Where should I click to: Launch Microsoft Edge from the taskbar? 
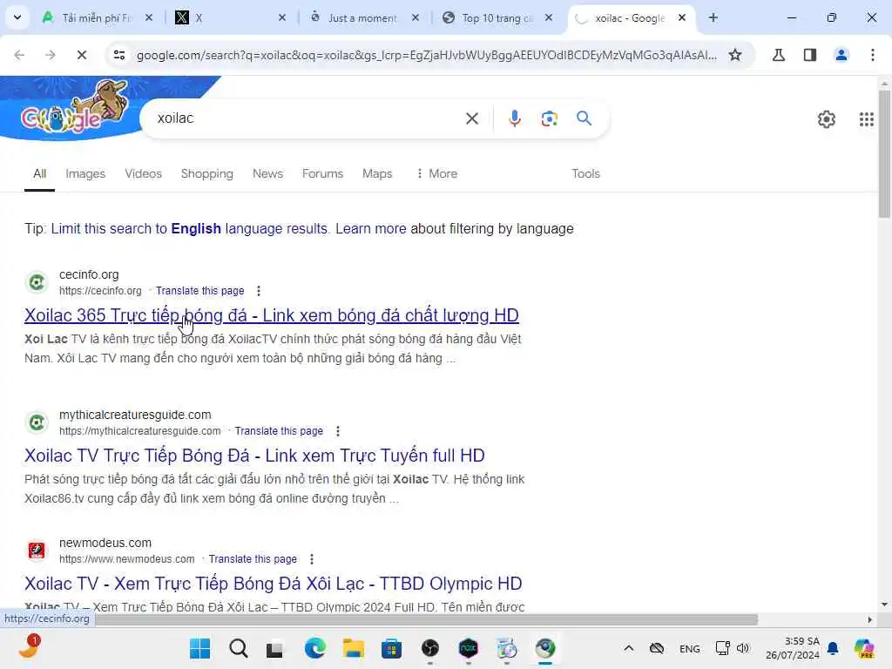coord(314,648)
